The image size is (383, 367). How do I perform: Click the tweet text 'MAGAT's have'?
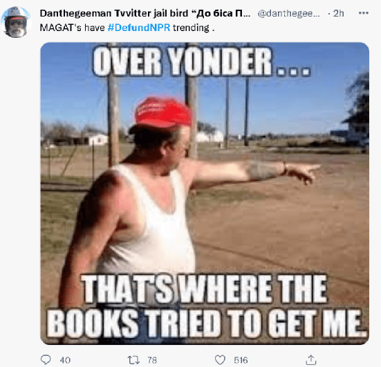tap(73, 28)
